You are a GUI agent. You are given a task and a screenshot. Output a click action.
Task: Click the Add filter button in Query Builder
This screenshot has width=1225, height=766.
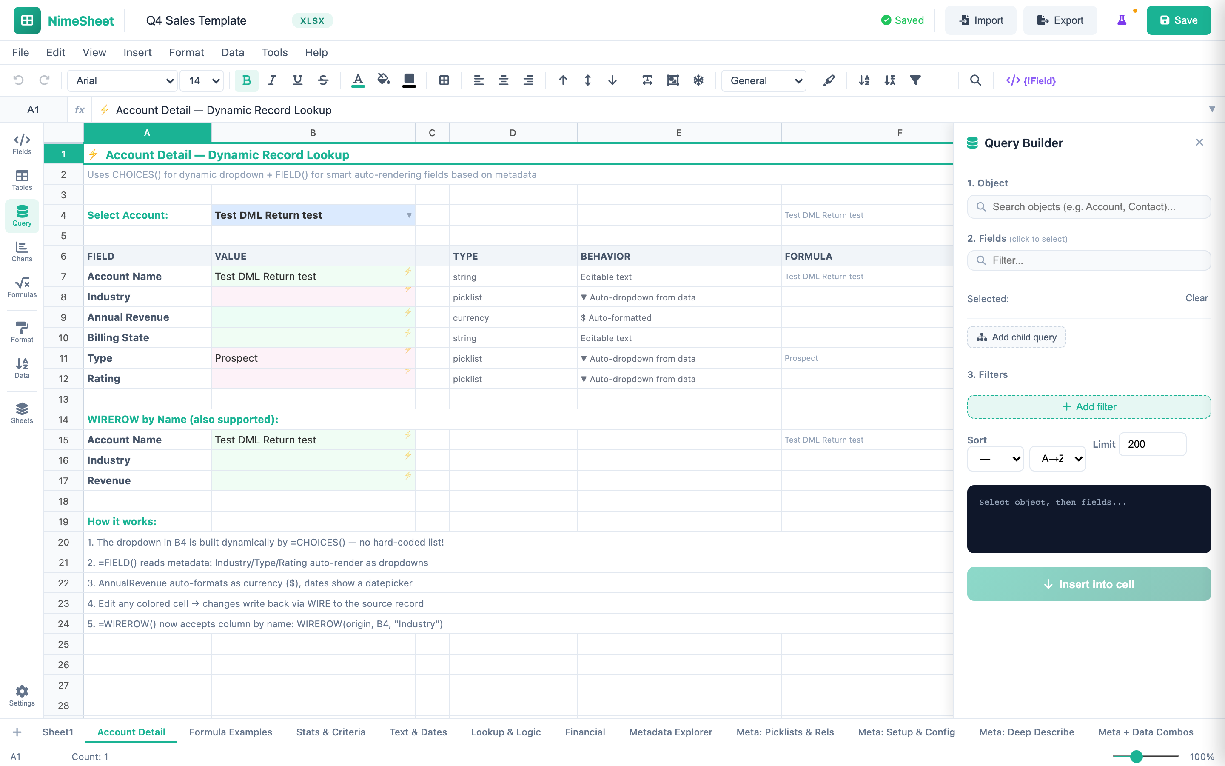pos(1089,406)
